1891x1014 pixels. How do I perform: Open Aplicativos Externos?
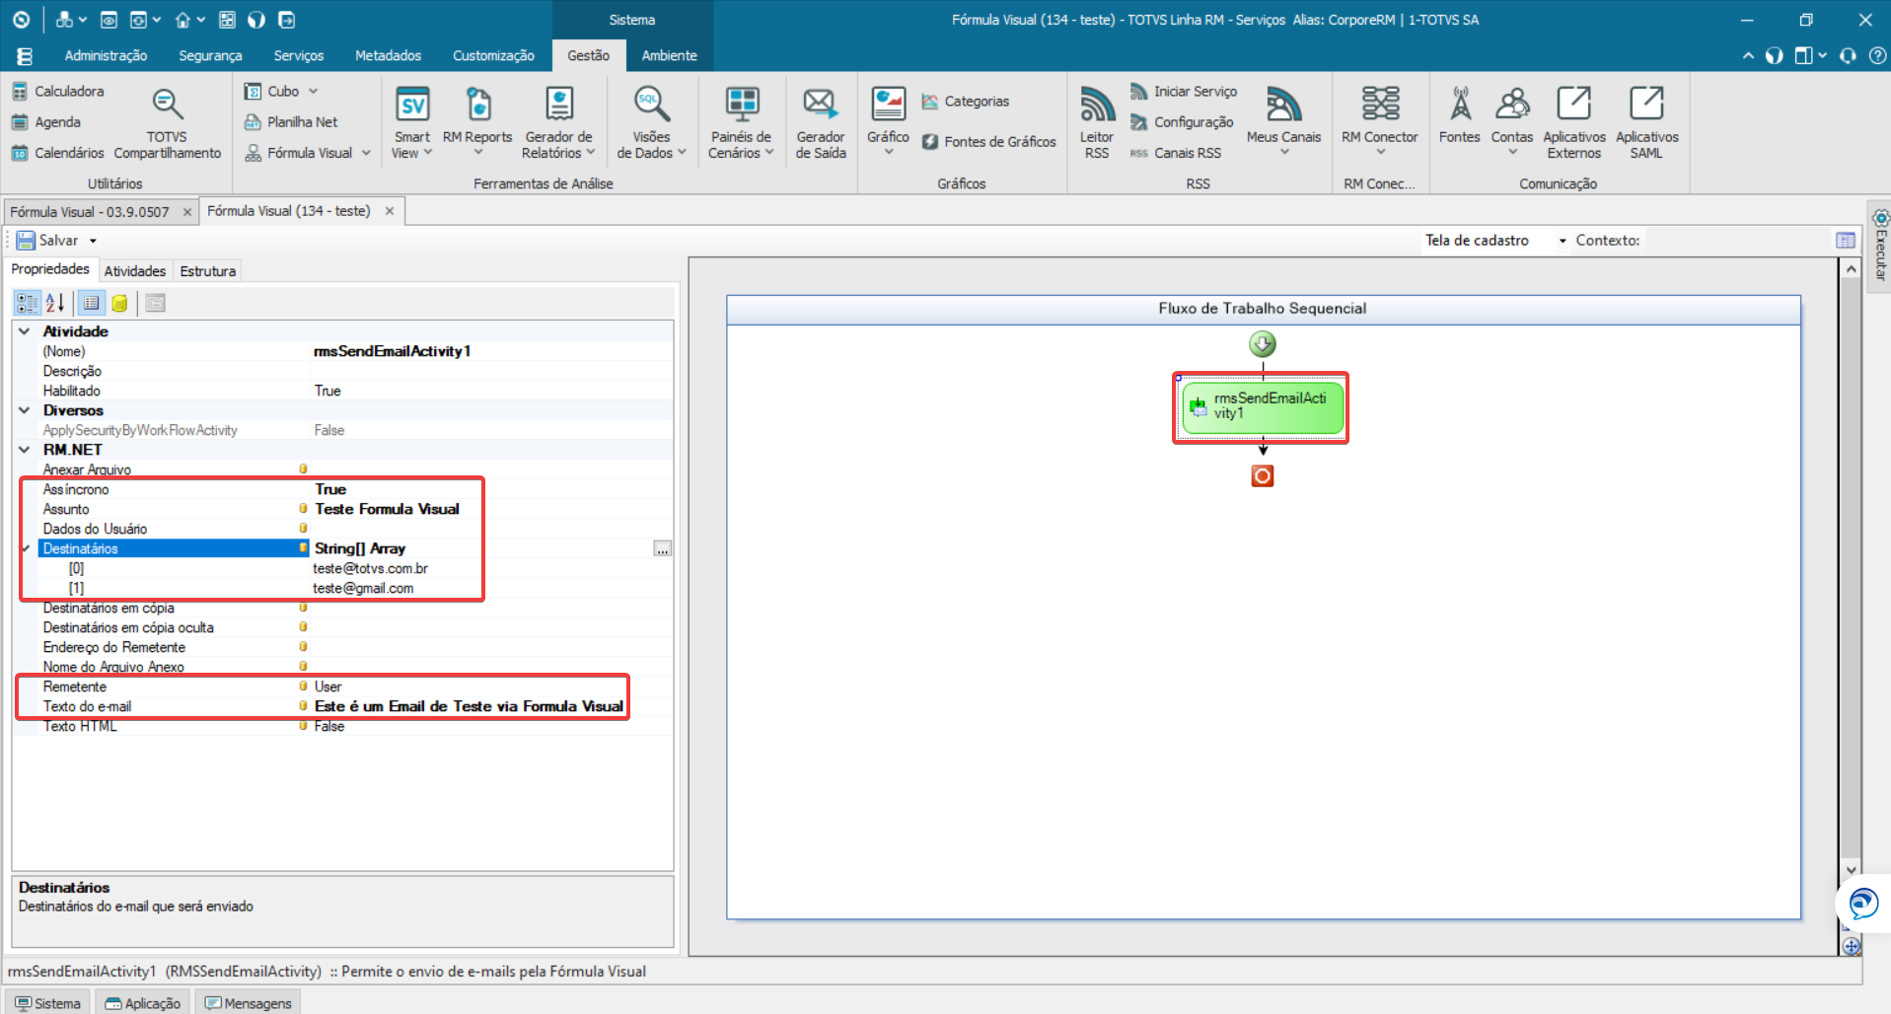tap(1574, 123)
